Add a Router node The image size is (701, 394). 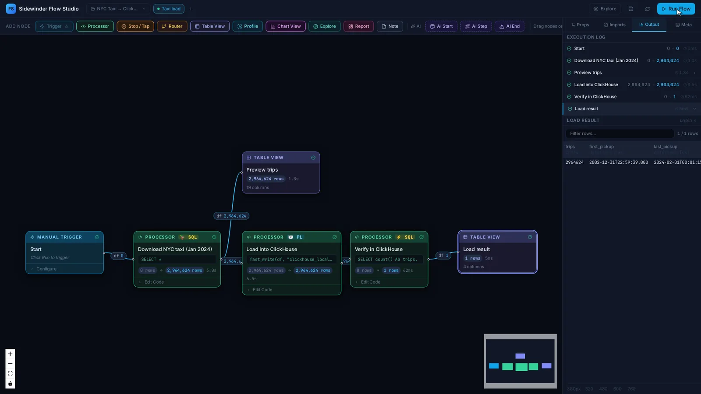pyautogui.click(x=172, y=26)
